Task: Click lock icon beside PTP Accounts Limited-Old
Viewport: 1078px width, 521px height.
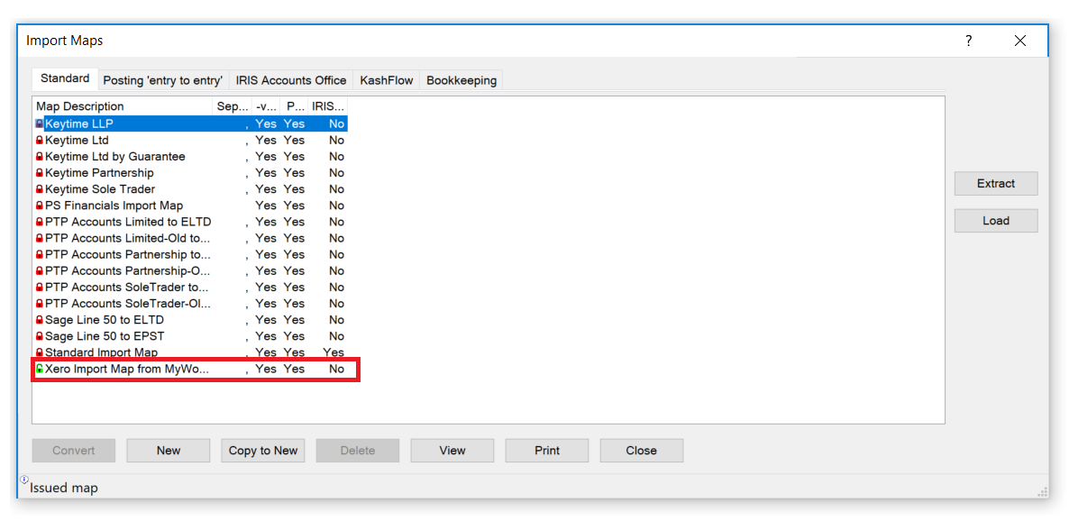Action: [x=39, y=239]
